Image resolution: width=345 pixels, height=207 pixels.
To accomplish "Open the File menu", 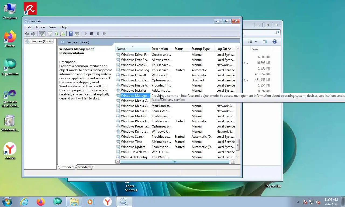I will (29, 27).
